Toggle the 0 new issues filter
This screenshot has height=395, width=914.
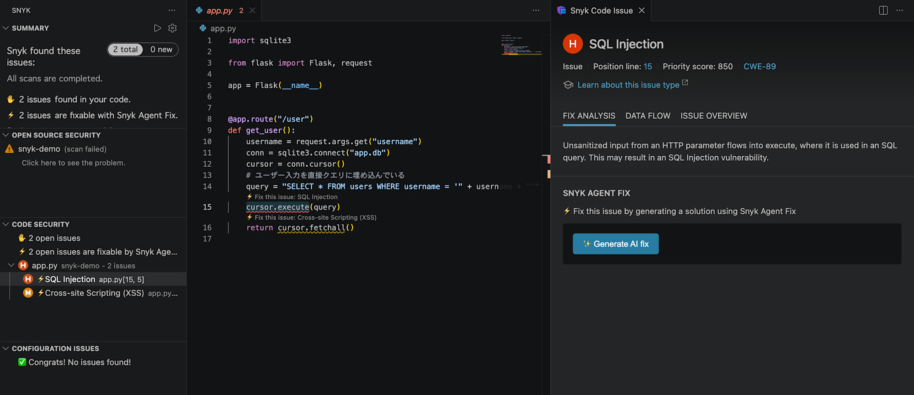tap(161, 49)
